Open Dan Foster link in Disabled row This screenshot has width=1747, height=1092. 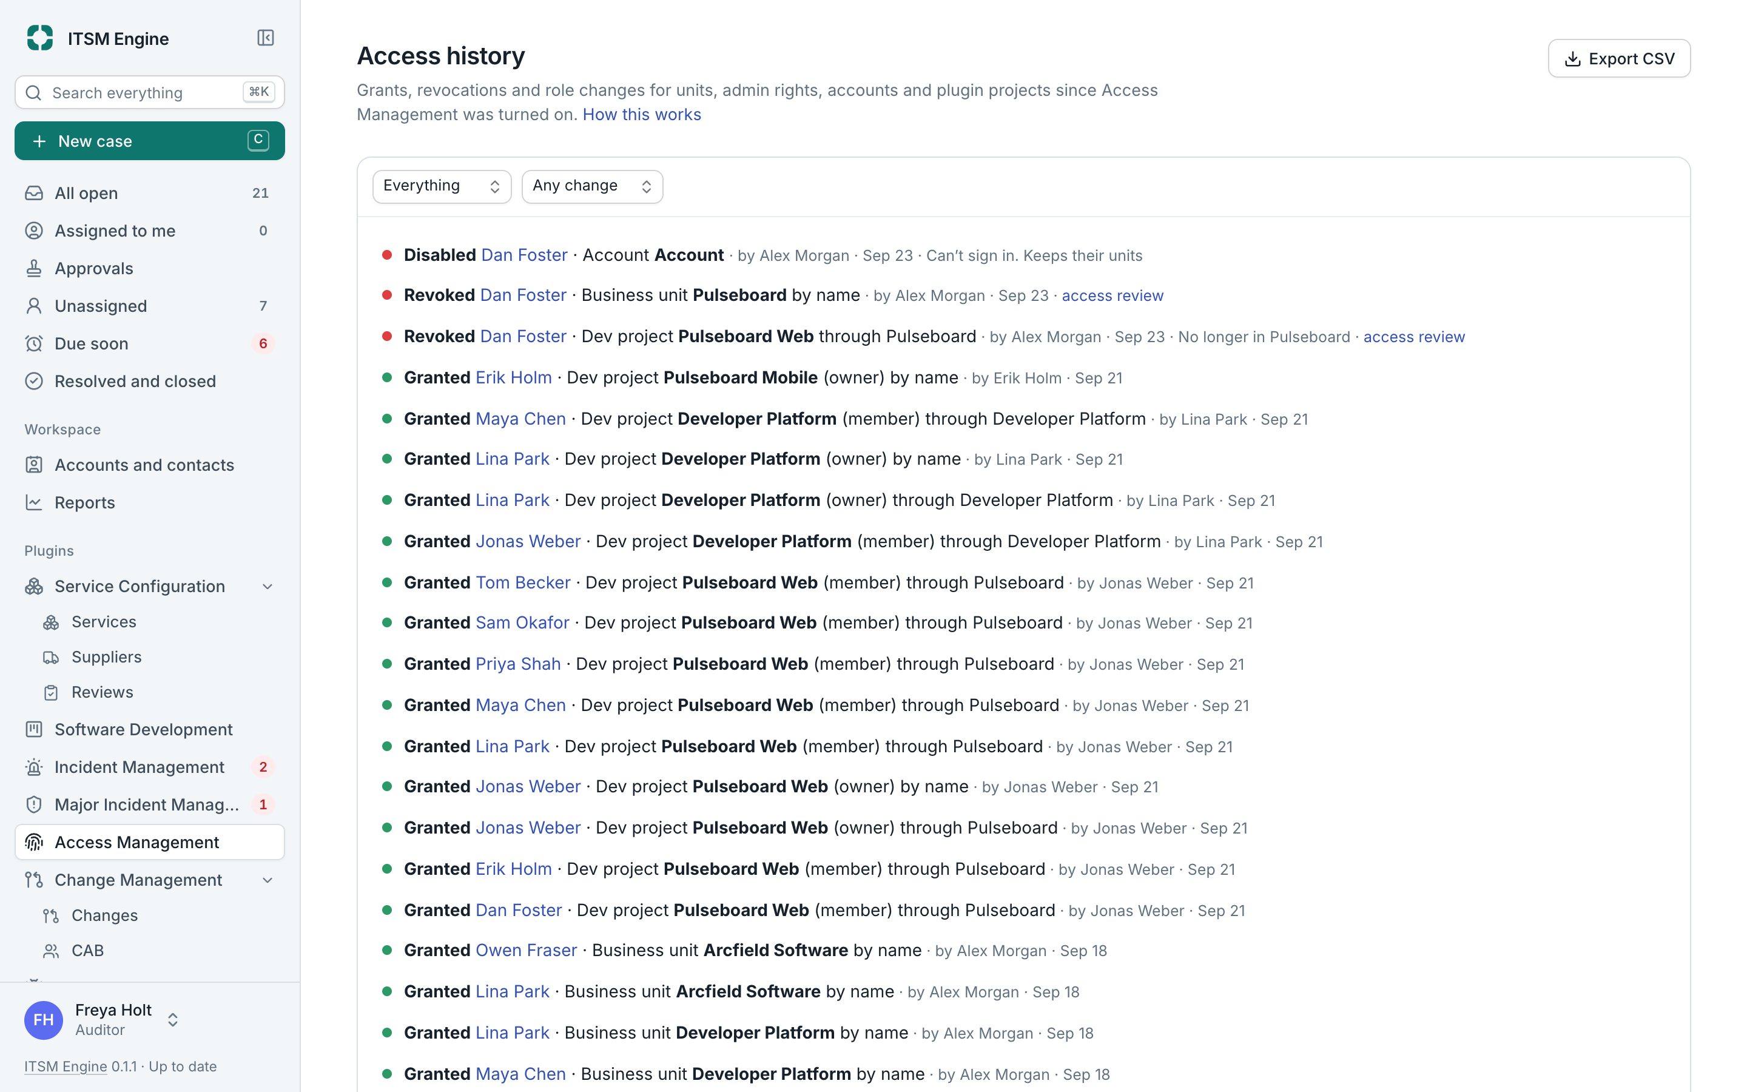pos(524,255)
